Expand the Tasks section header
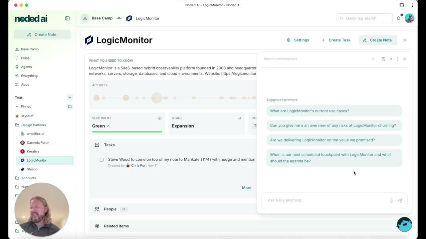Viewport: 426px width, 239px height. pyautogui.click(x=109, y=145)
